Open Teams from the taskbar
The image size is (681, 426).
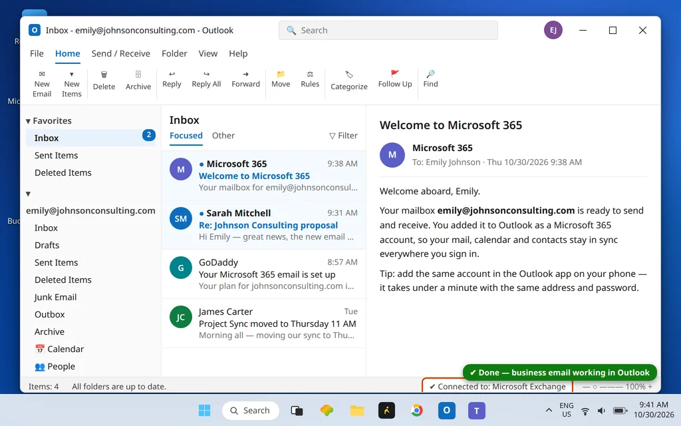click(x=476, y=410)
